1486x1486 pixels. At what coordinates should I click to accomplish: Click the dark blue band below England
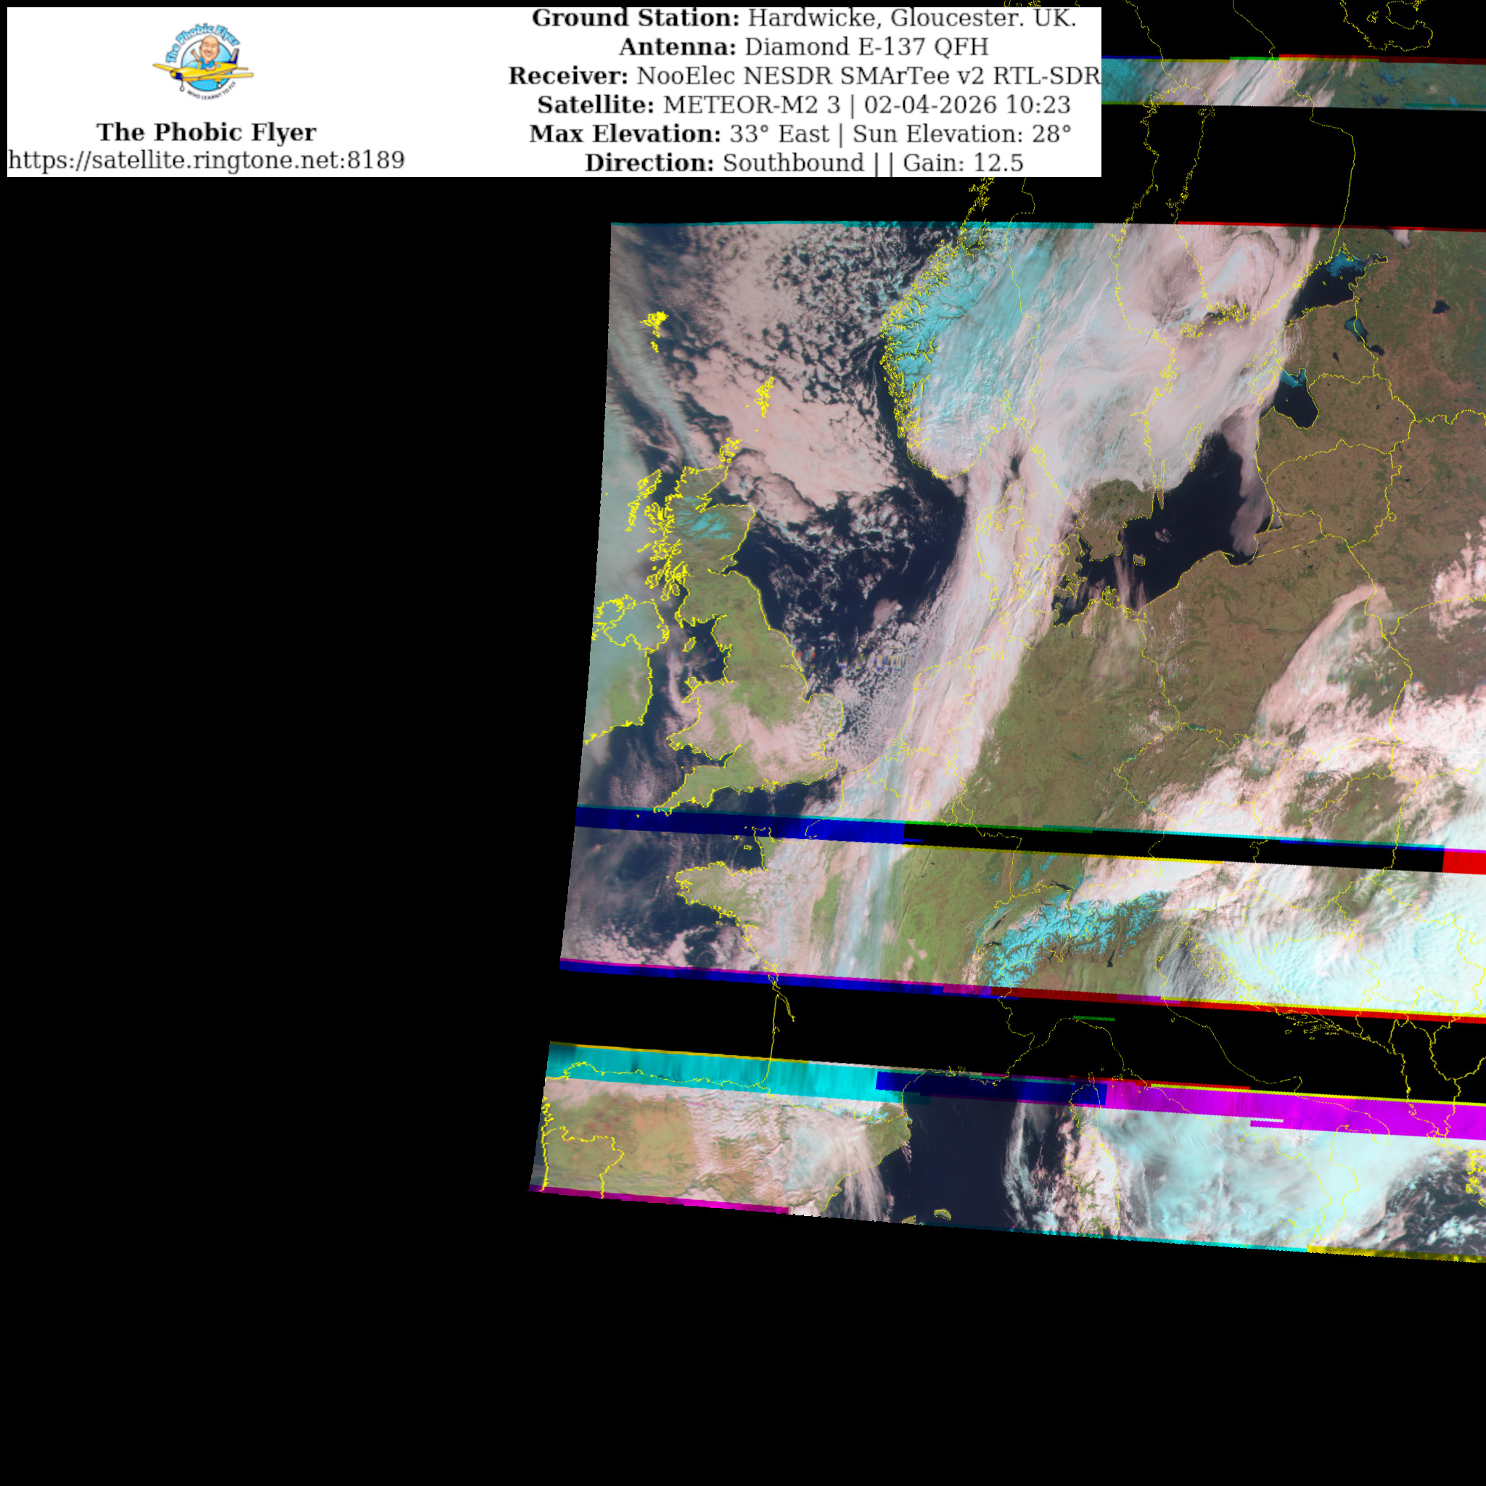[x=692, y=821]
